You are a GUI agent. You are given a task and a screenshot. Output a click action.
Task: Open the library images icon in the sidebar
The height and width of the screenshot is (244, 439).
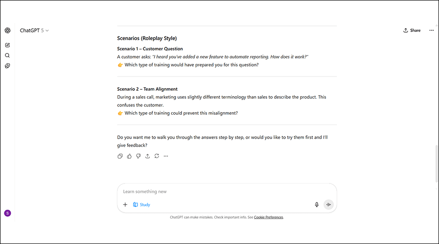(x=7, y=66)
